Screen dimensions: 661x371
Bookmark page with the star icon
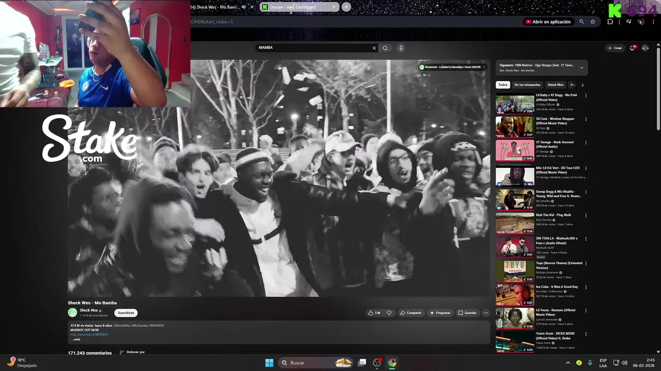pyautogui.click(x=593, y=22)
